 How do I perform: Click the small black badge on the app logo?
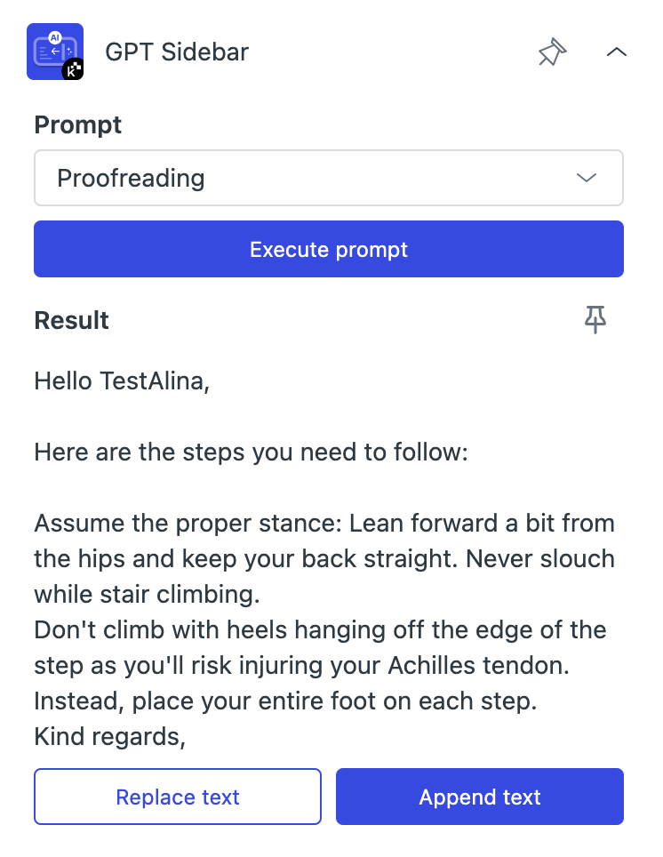coord(73,69)
